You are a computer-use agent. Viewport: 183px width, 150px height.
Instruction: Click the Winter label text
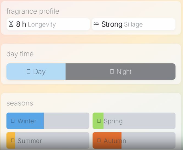point(27,121)
